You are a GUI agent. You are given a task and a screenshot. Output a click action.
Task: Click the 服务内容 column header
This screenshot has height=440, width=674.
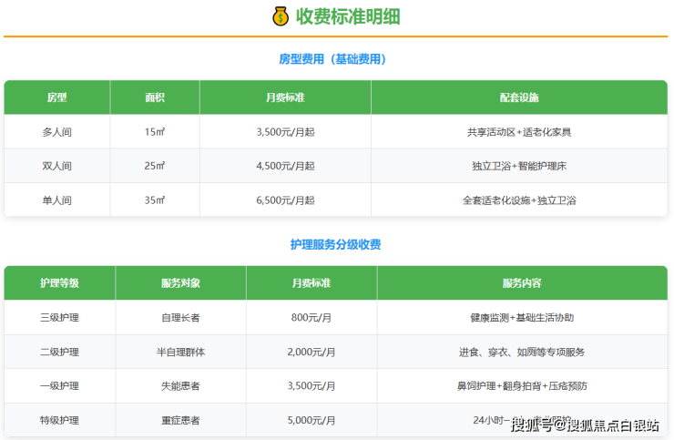tap(522, 283)
